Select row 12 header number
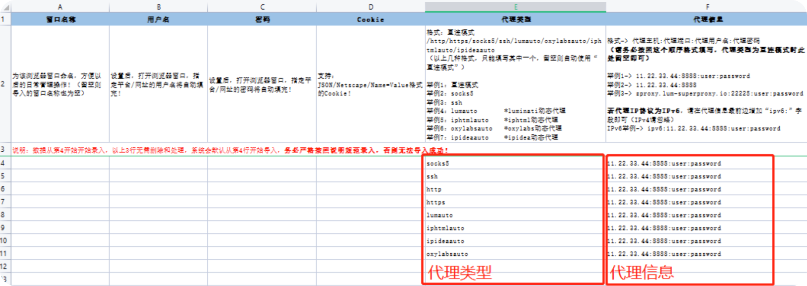Screen dimensions: 807x286 tap(5, 266)
